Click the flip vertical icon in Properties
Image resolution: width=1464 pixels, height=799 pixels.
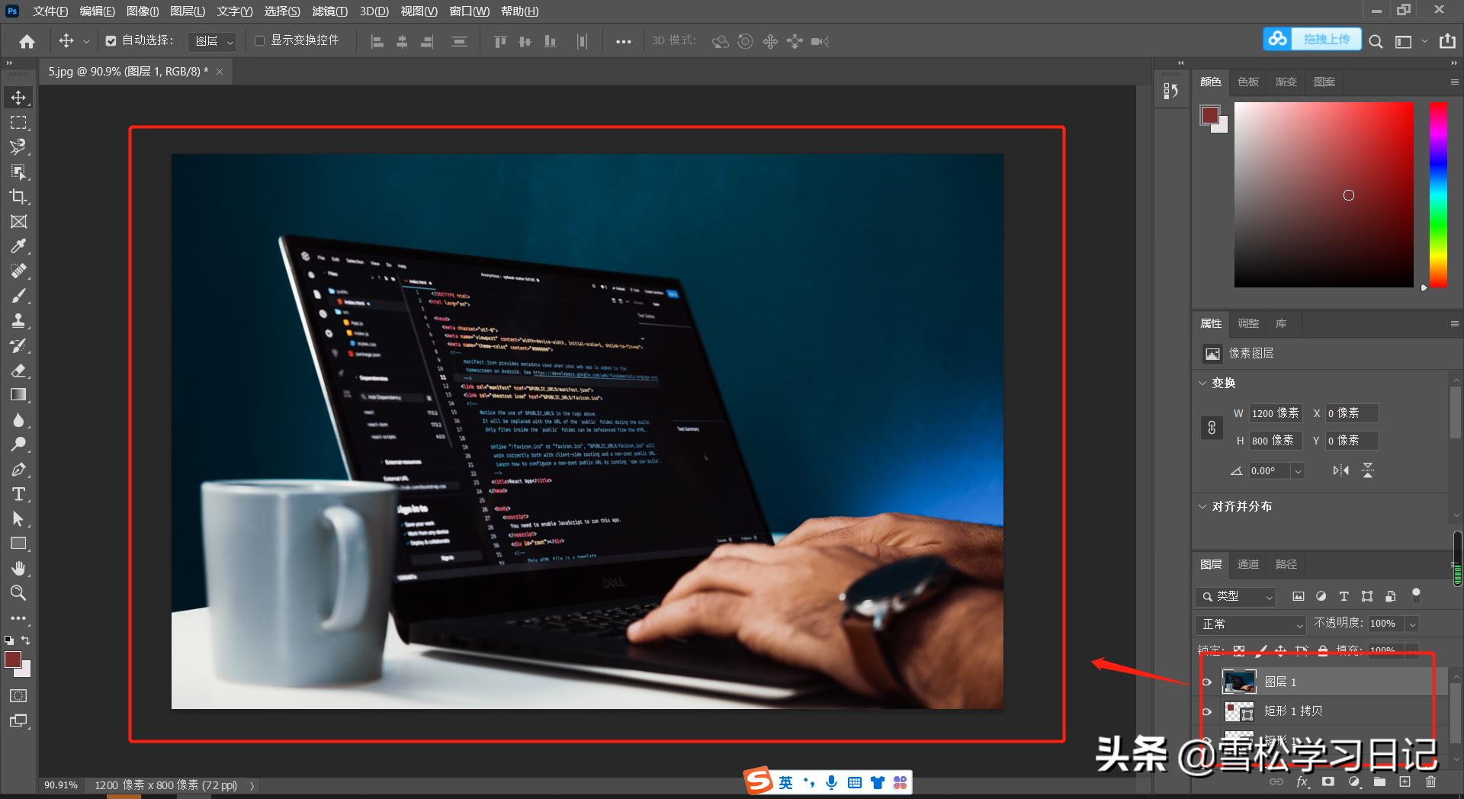pos(1368,470)
